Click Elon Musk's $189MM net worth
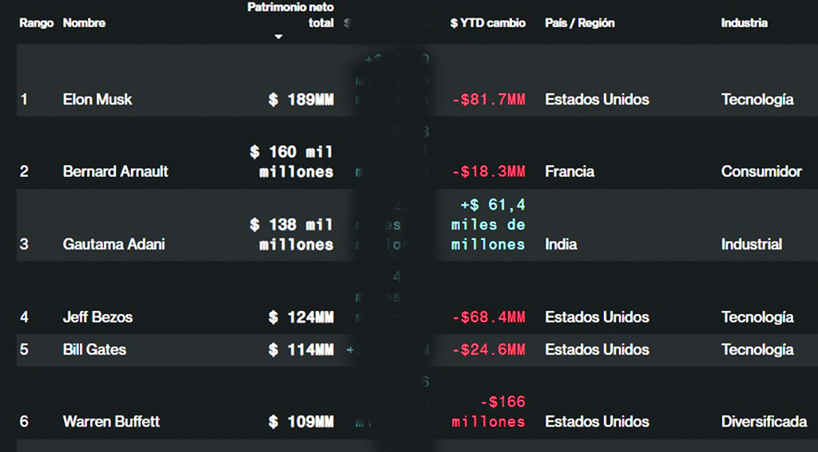This screenshot has height=452, width=818. click(301, 100)
